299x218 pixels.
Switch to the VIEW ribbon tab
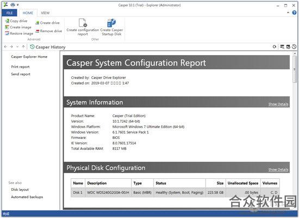45,13
